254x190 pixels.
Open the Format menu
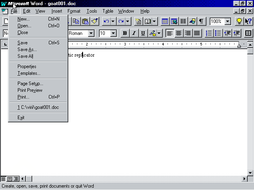[x=74, y=11]
